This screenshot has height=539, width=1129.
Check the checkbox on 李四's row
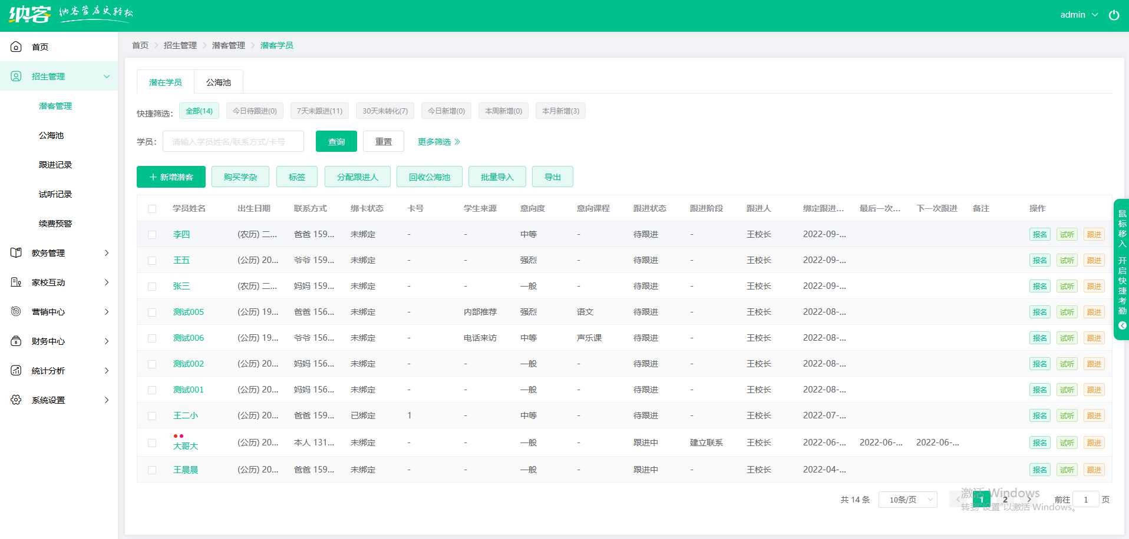tap(152, 234)
